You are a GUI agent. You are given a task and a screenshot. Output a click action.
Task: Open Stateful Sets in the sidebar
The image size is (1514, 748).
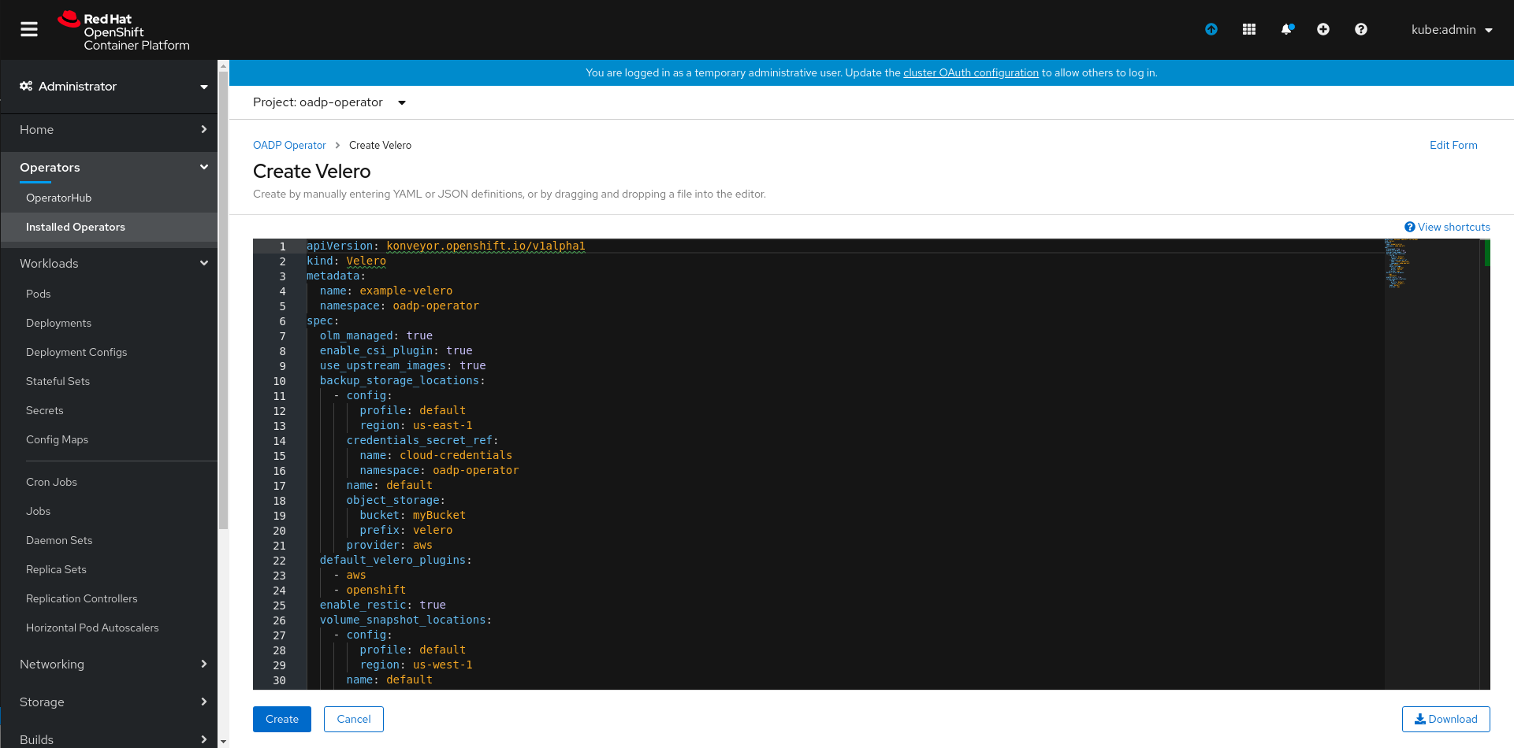pyautogui.click(x=58, y=382)
